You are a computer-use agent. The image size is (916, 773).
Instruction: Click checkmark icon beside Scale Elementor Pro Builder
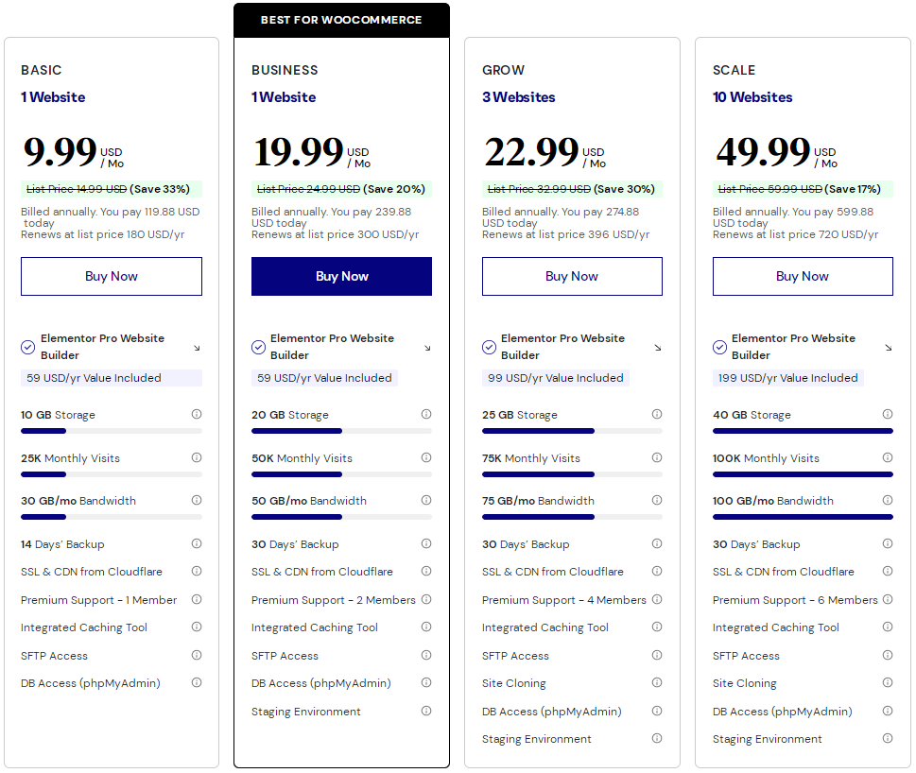719,347
